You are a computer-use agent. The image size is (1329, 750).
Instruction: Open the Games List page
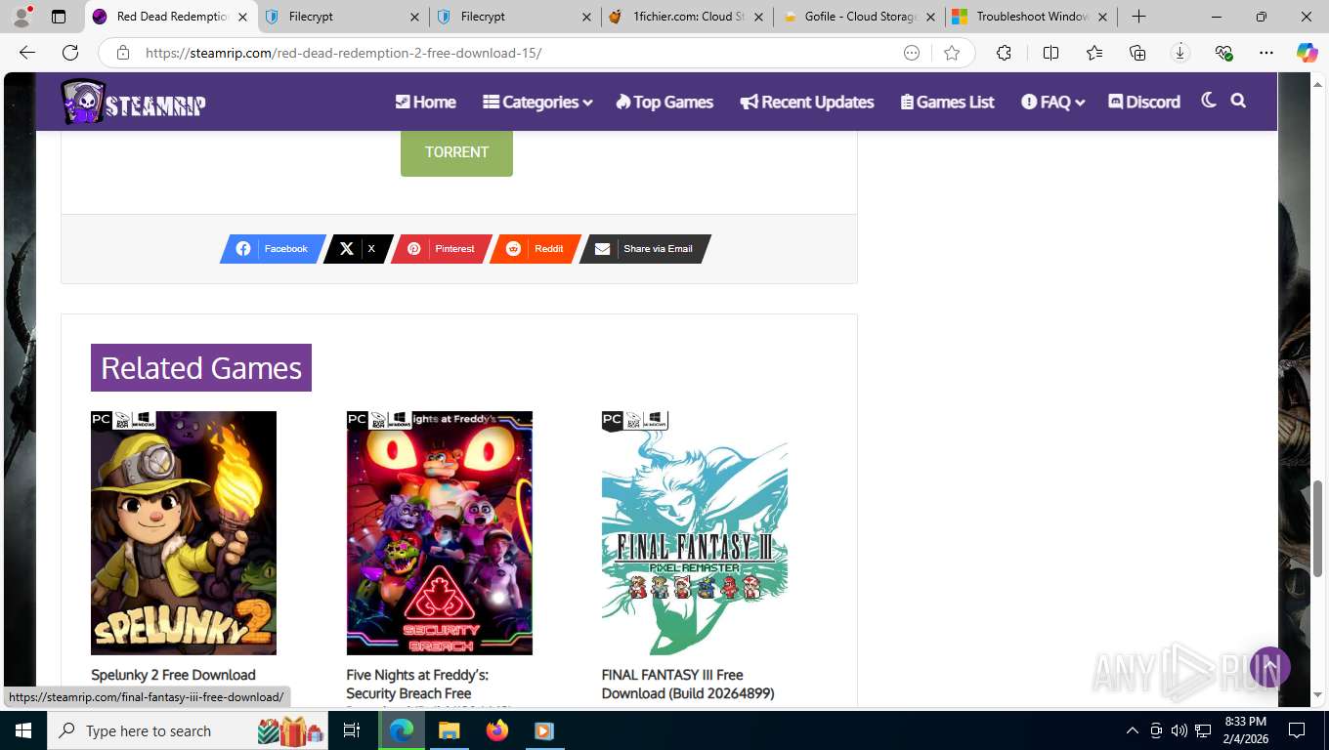click(947, 102)
